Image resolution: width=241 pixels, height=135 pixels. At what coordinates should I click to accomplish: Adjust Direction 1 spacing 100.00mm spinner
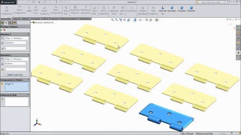[27, 43]
